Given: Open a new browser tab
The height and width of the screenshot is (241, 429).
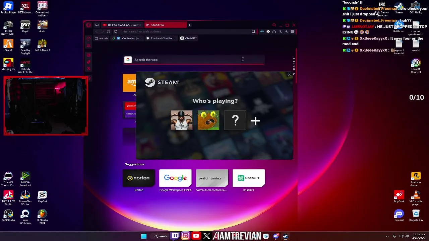Looking at the screenshot, I should point(189,25).
